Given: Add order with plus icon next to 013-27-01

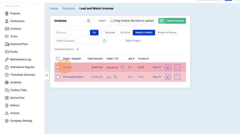Looking at the screenshot, I should click(122, 67).
